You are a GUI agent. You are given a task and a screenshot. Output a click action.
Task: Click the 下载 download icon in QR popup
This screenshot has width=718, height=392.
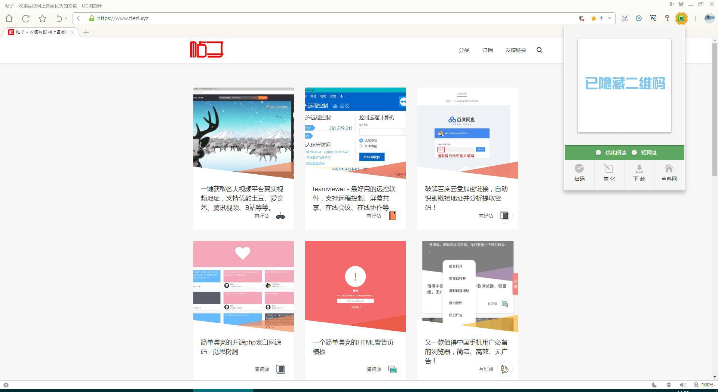click(x=639, y=173)
